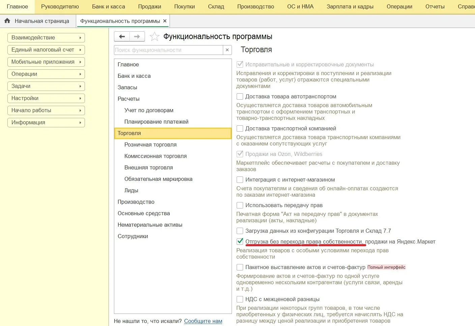Open the Зарплата и кадры menu
This screenshot has width=475, height=326.
pos(350,7)
